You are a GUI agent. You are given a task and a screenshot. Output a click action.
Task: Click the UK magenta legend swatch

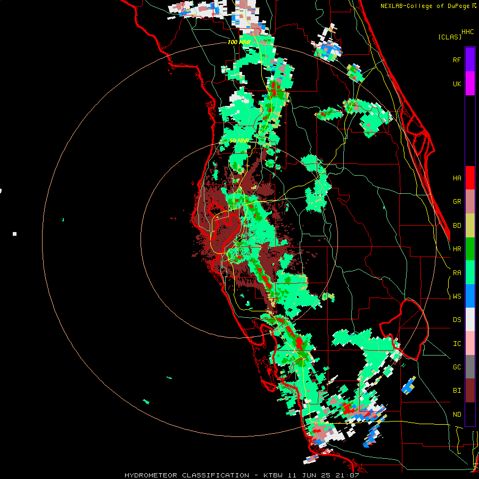(x=470, y=84)
